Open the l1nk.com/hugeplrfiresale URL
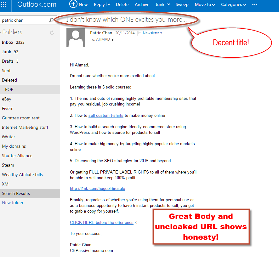The height and width of the screenshot is (257, 279). coord(97,188)
